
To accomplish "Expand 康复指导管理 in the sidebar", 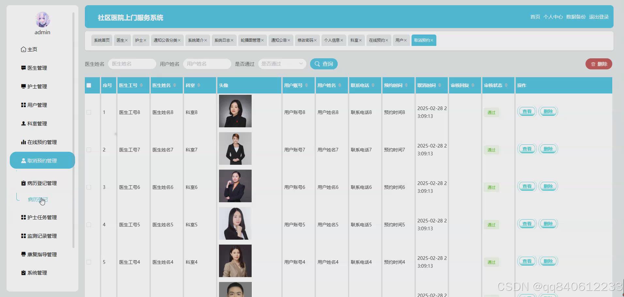I will (x=42, y=255).
